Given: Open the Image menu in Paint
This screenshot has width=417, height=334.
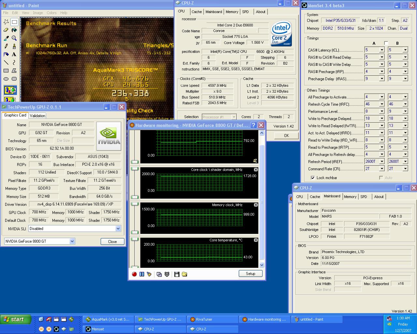Looking at the screenshot, I should 38,13.
